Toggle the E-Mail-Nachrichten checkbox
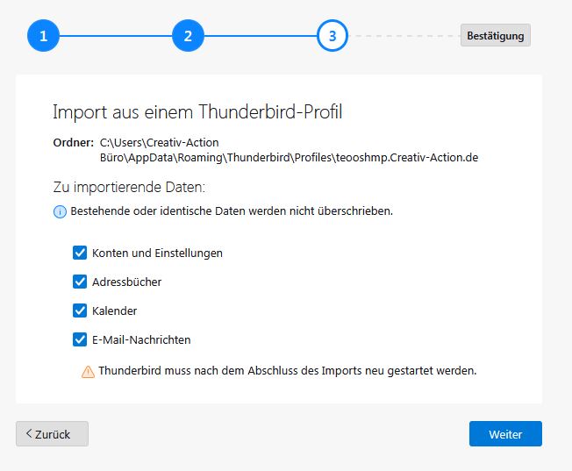572x471 pixels. point(80,339)
